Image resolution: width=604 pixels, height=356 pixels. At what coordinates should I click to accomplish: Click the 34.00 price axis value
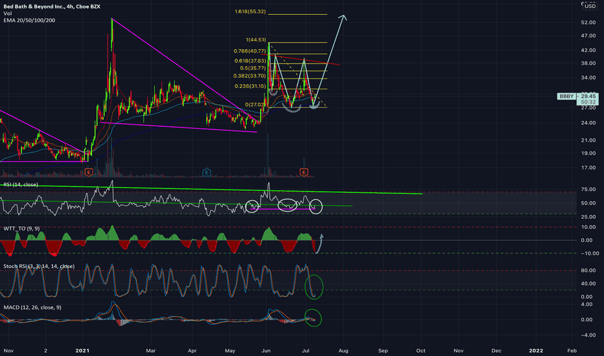(588, 78)
